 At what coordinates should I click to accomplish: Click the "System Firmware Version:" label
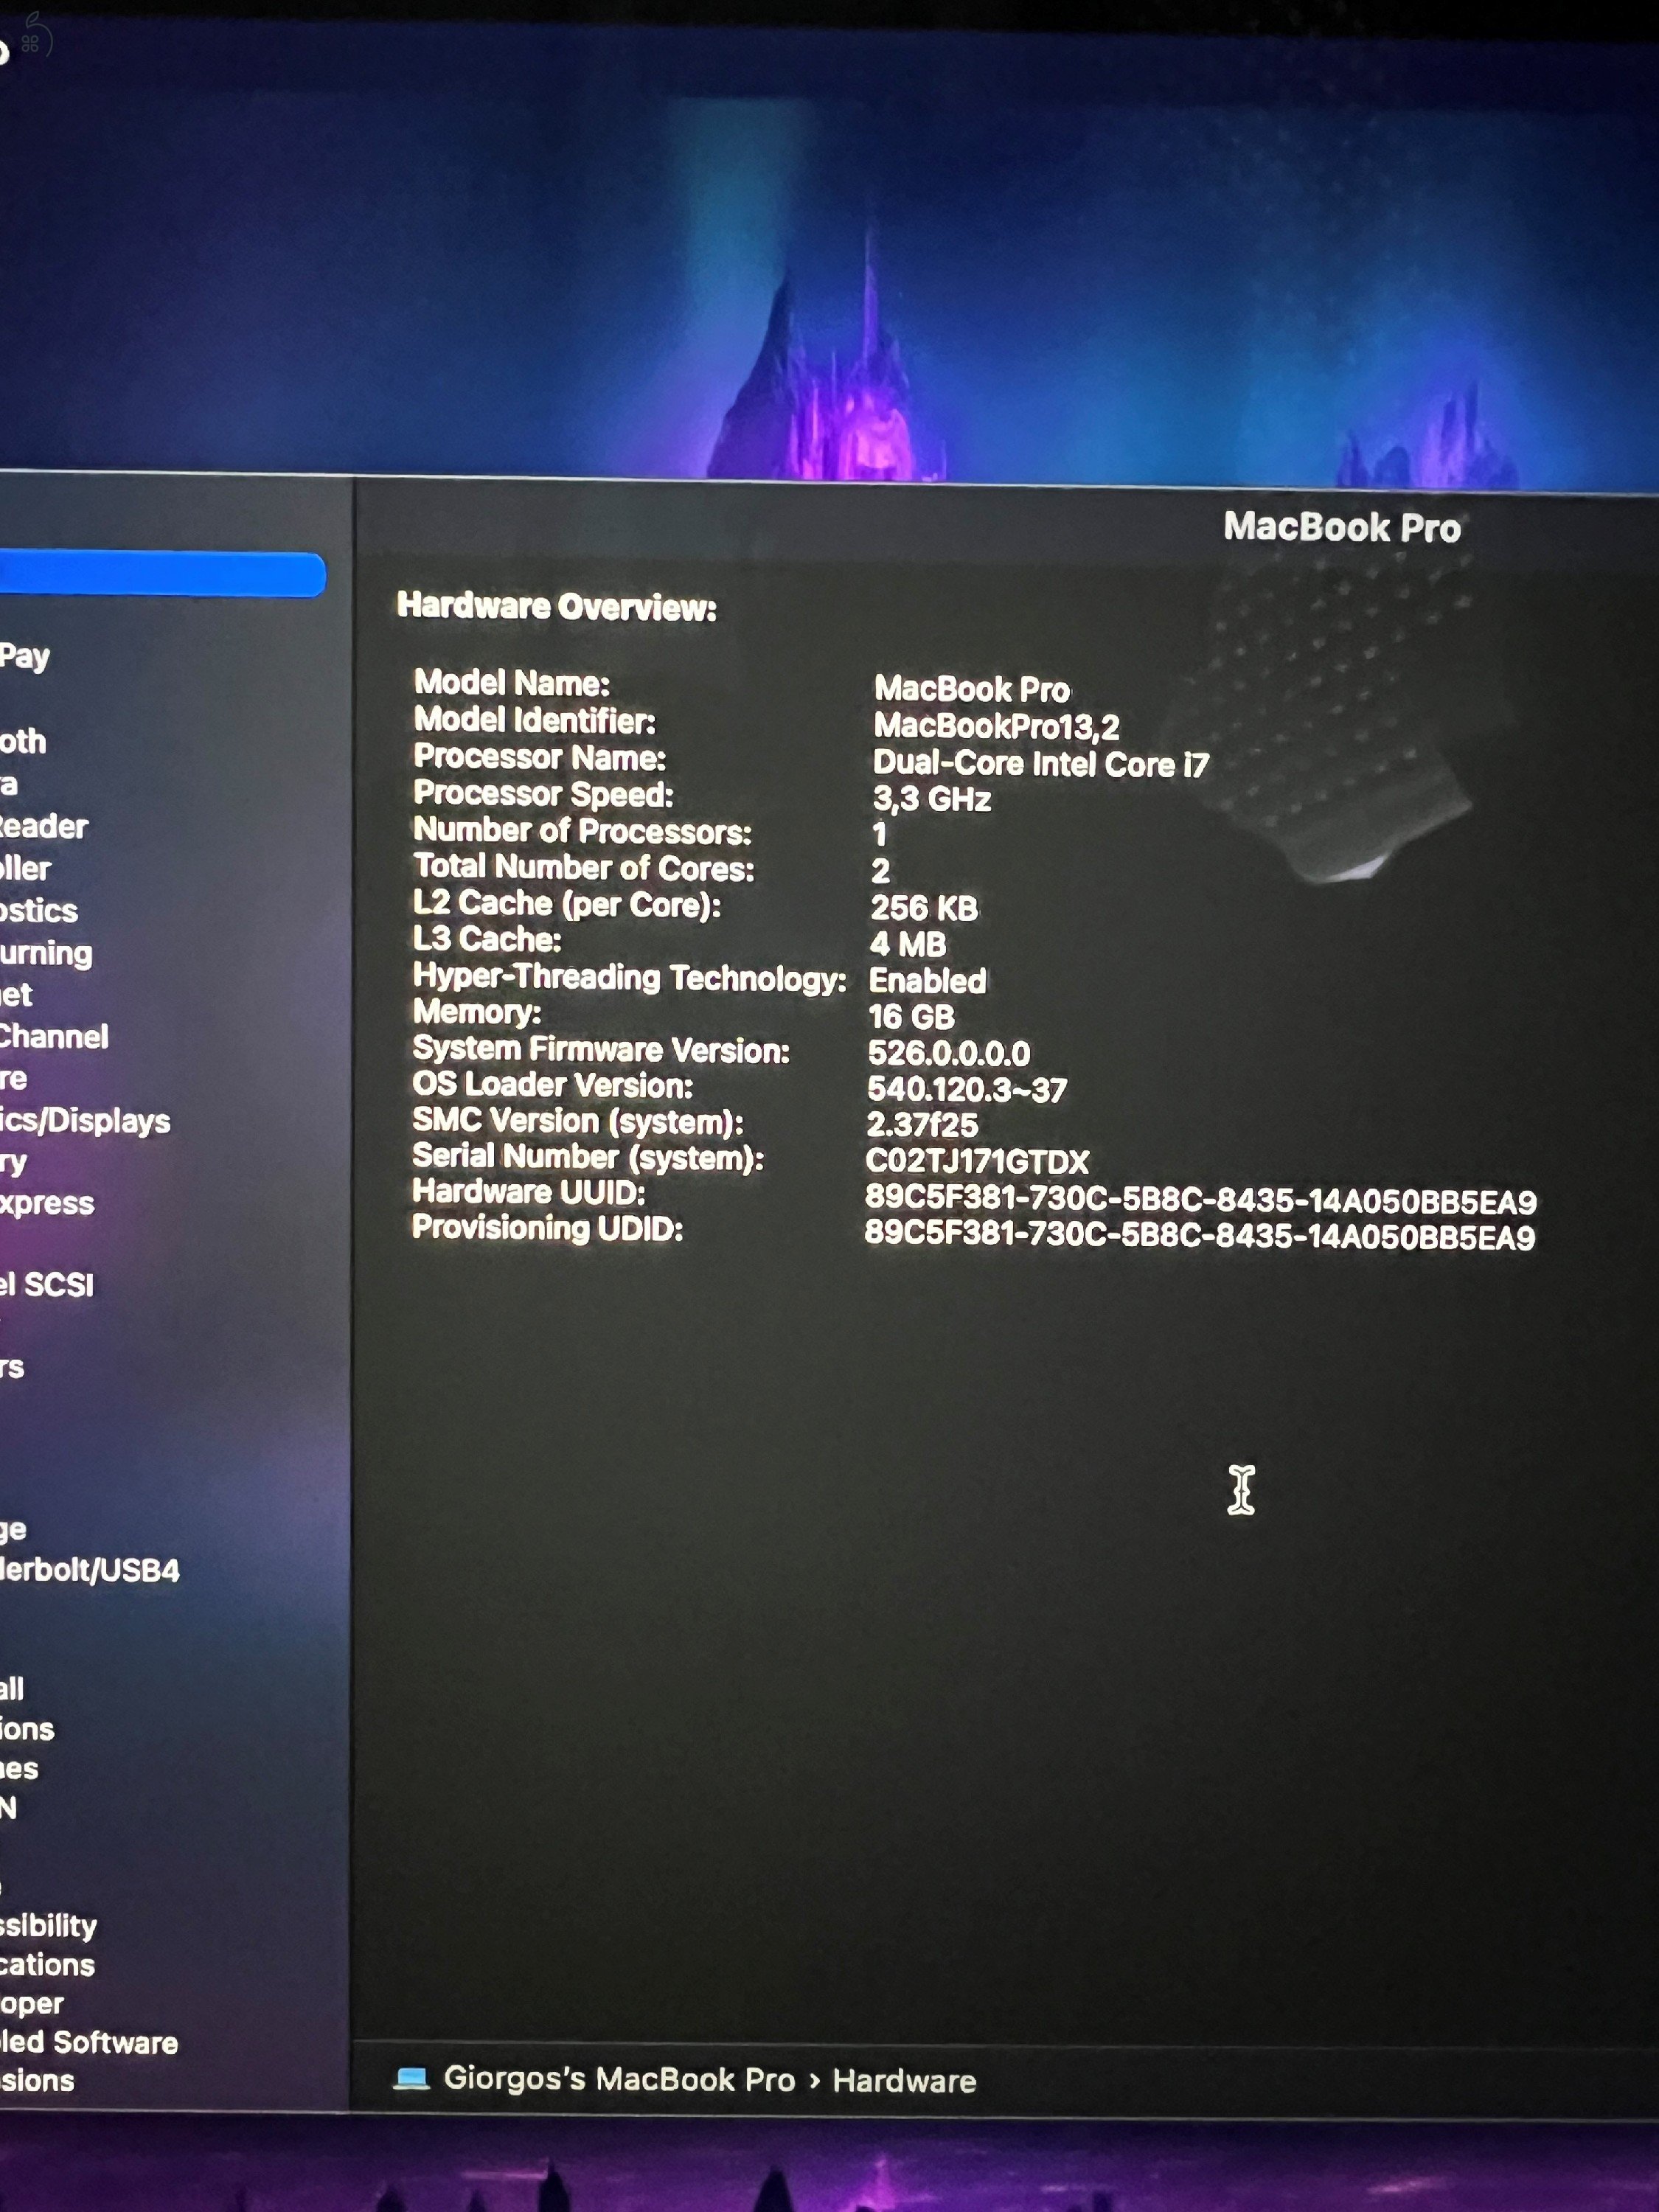[601, 1050]
